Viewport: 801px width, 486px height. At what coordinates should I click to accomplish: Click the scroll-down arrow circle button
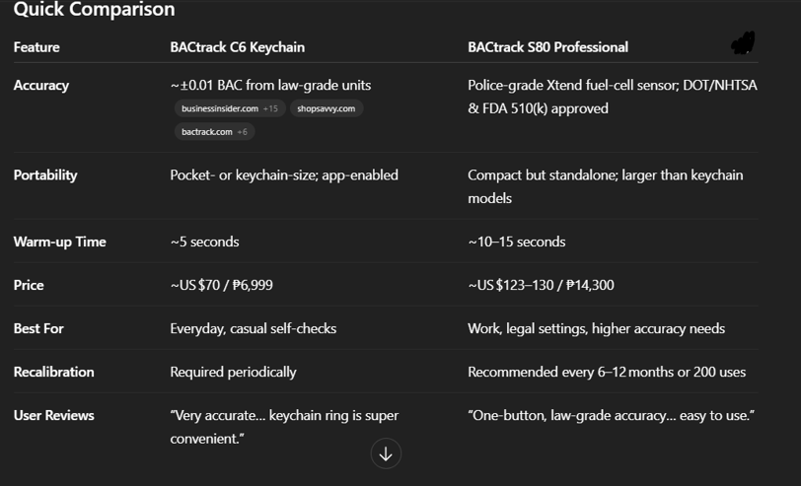(x=386, y=453)
